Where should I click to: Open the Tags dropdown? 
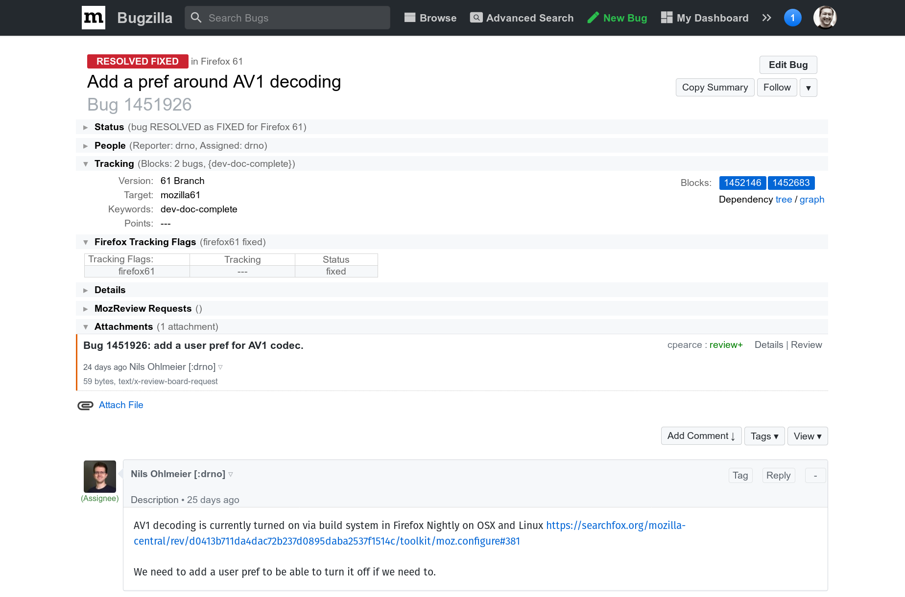764,436
